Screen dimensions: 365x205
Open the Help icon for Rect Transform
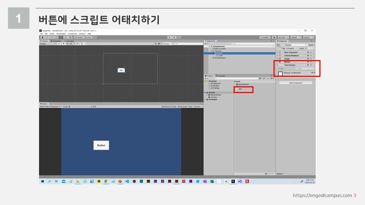coord(308,52)
